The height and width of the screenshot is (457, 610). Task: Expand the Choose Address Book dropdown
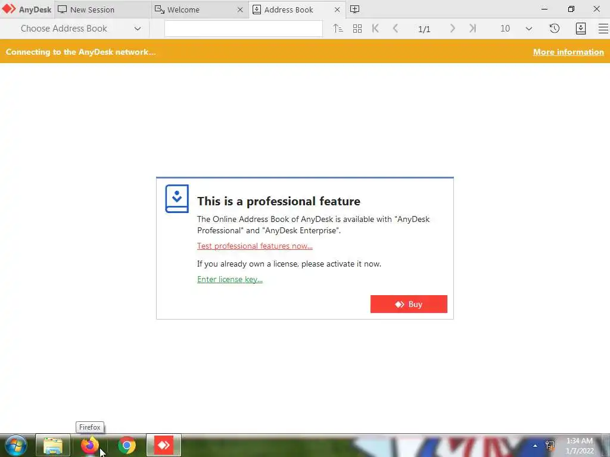(80, 29)
